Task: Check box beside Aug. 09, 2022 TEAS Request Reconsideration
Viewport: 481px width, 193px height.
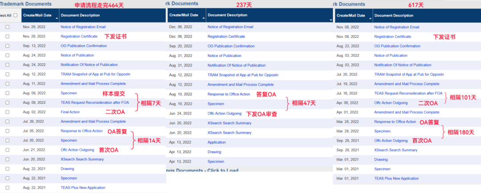Action: pos(8,103)
